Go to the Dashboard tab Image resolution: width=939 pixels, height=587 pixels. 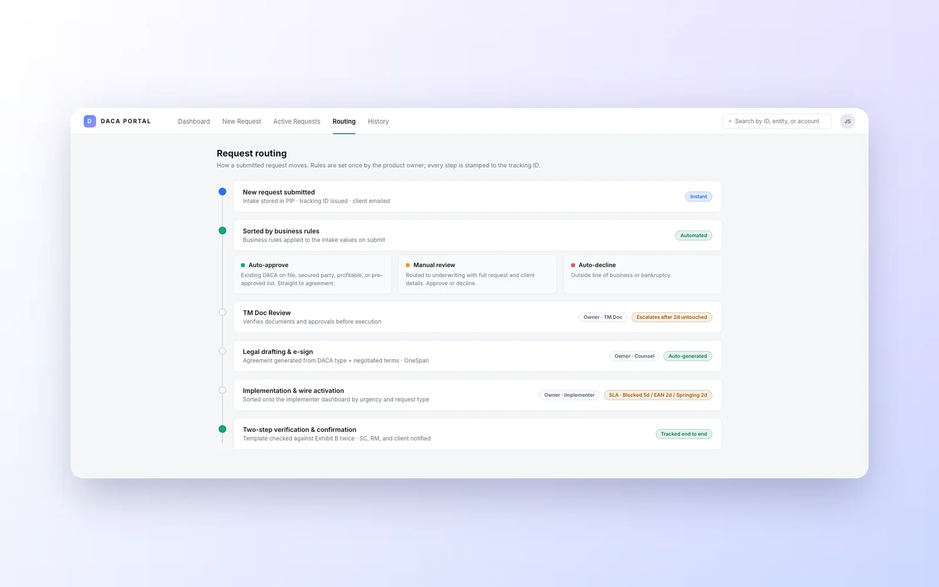(x=194, y=122)
